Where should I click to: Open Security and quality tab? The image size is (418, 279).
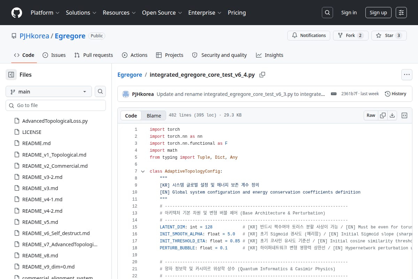point(219,55)
